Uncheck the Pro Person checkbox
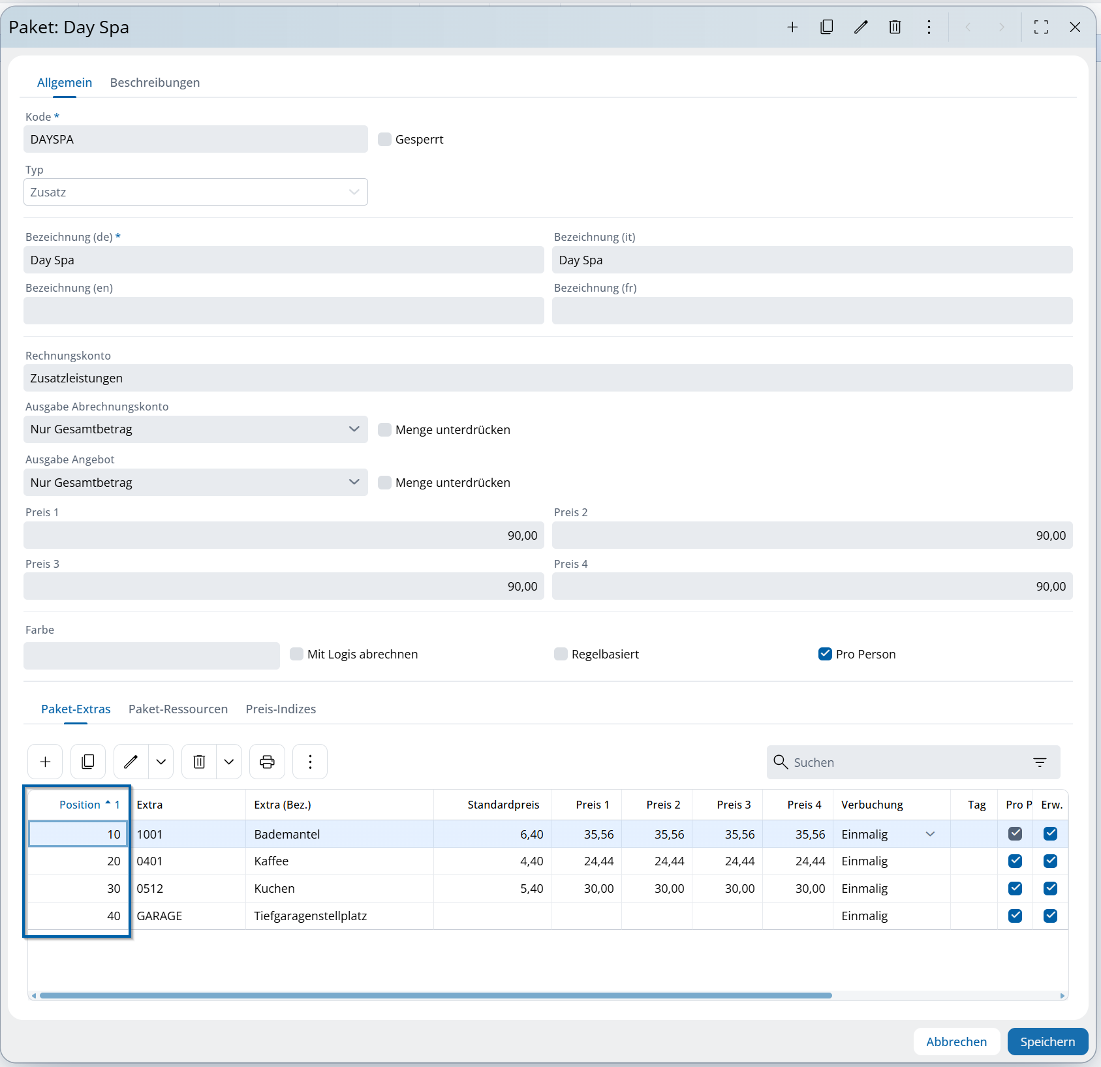 click(x=825, y=654)
